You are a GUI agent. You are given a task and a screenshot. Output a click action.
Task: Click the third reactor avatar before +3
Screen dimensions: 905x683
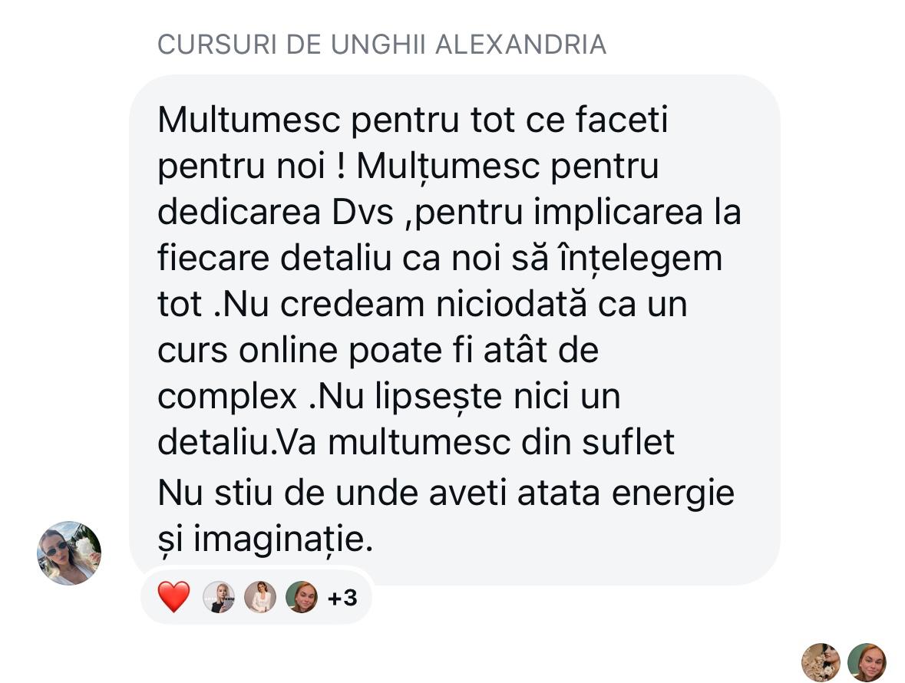tap(302, 597)
